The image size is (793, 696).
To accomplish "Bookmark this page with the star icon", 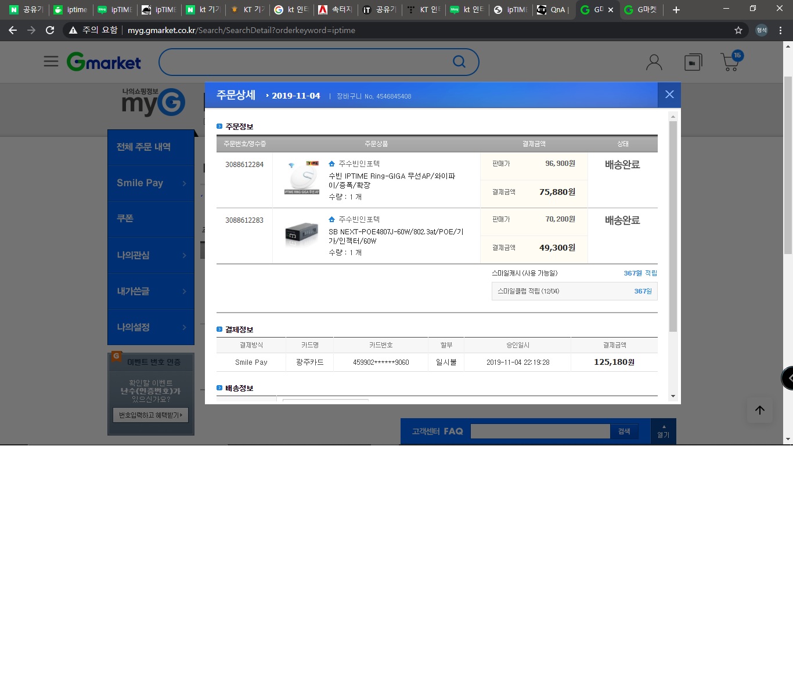I will tap(738, 30).
